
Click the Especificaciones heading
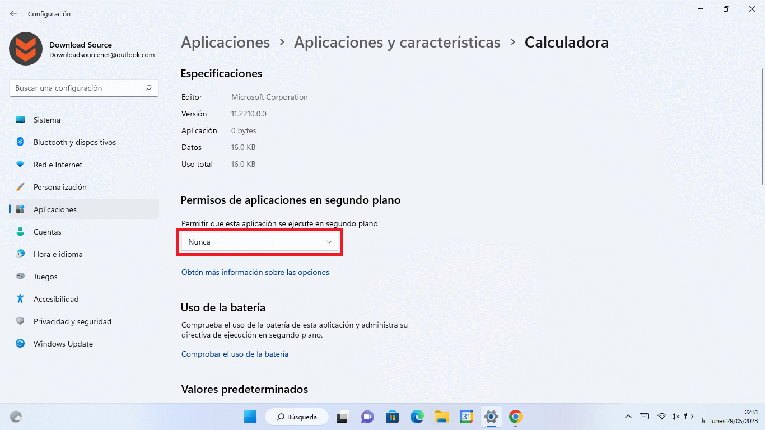pyautogui.click(x=221, y=73)
